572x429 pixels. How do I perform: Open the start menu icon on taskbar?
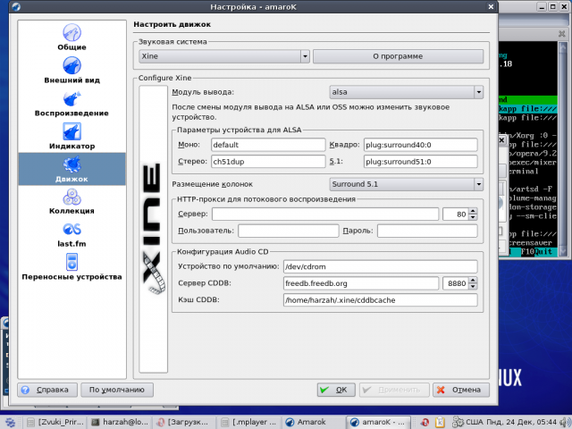coord(10,422)
